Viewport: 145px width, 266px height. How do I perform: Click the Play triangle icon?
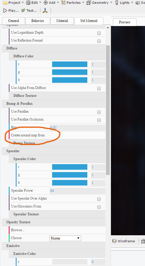tap(5, 11)
